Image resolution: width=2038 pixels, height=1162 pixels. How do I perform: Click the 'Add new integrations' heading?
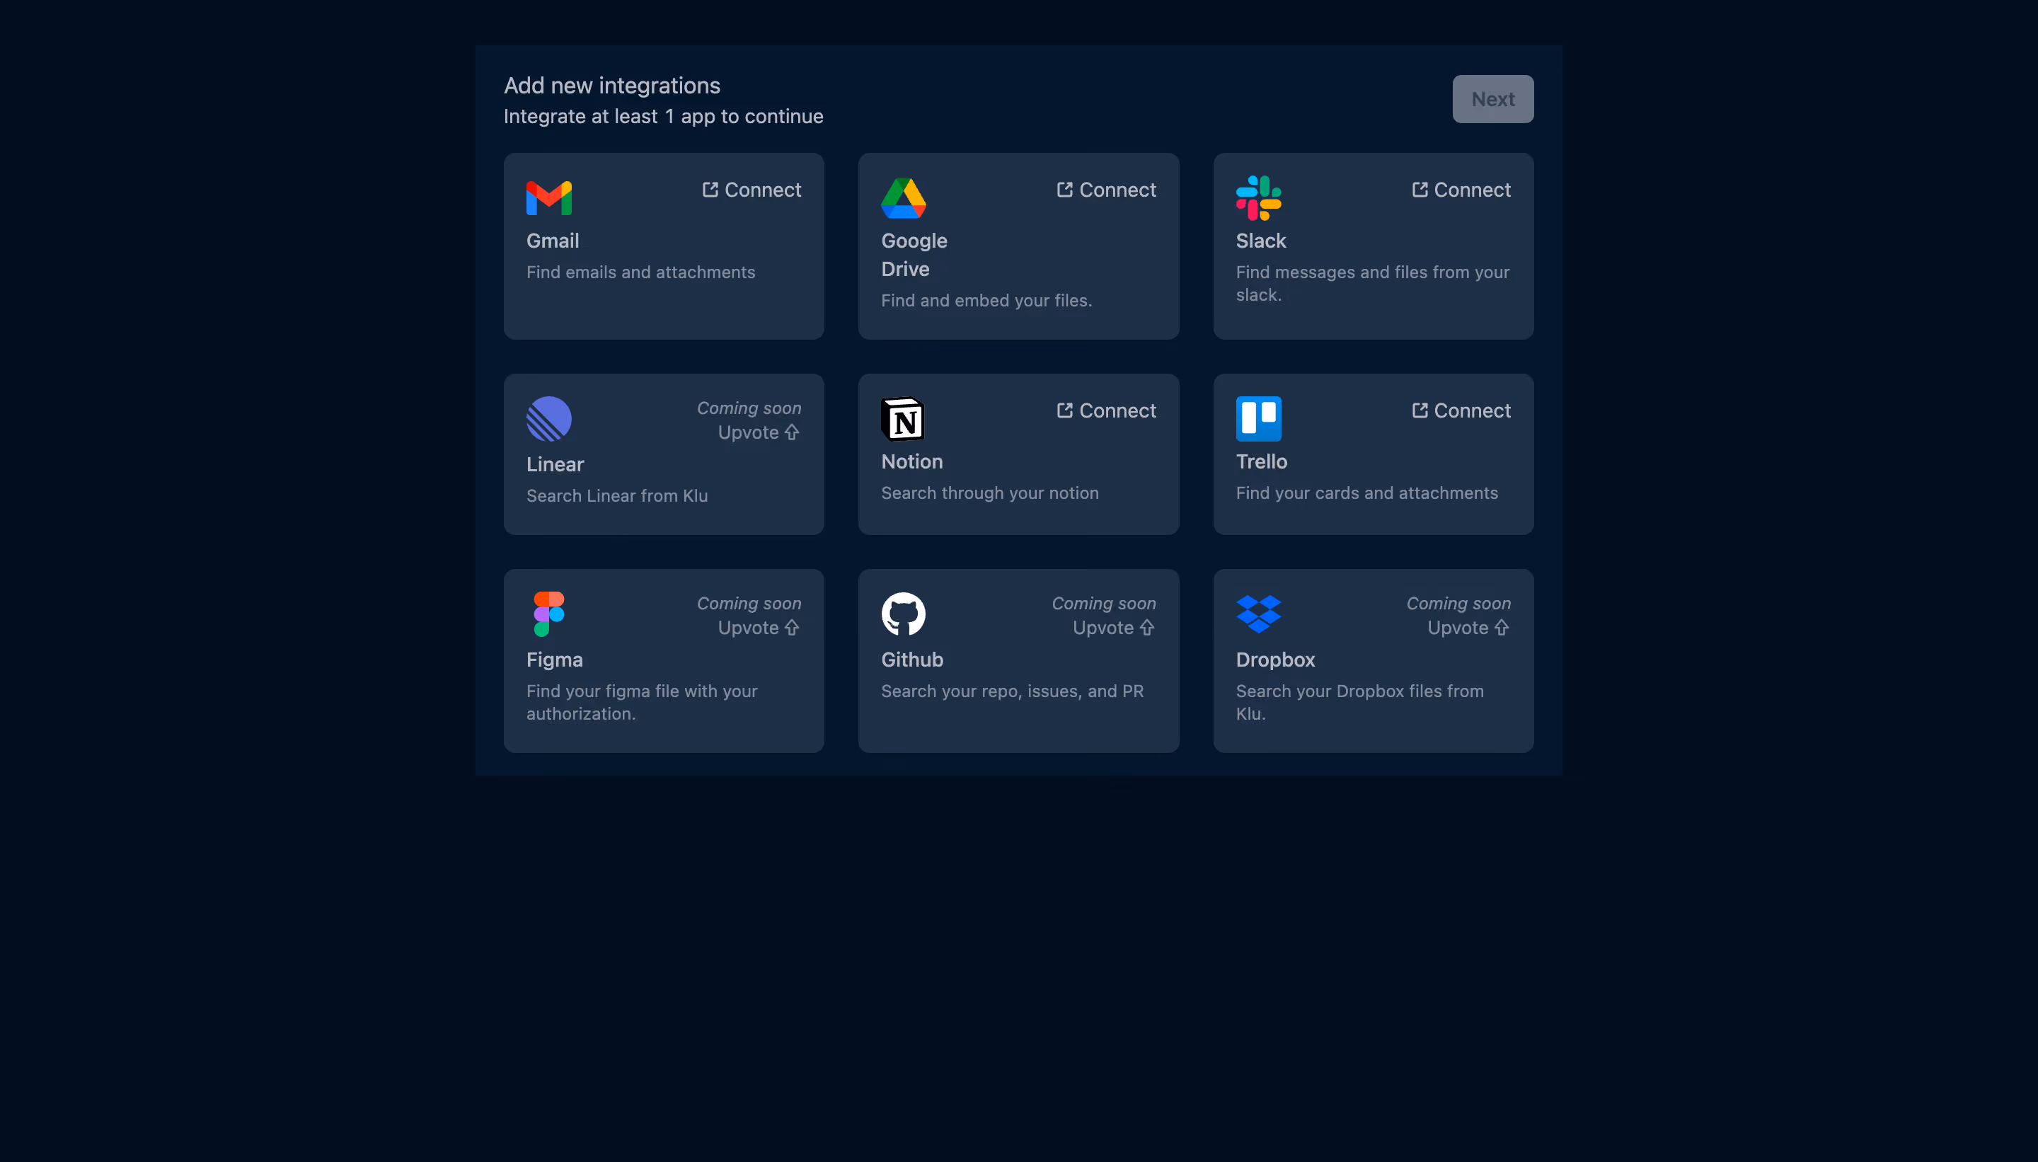[x=612, y=86]
